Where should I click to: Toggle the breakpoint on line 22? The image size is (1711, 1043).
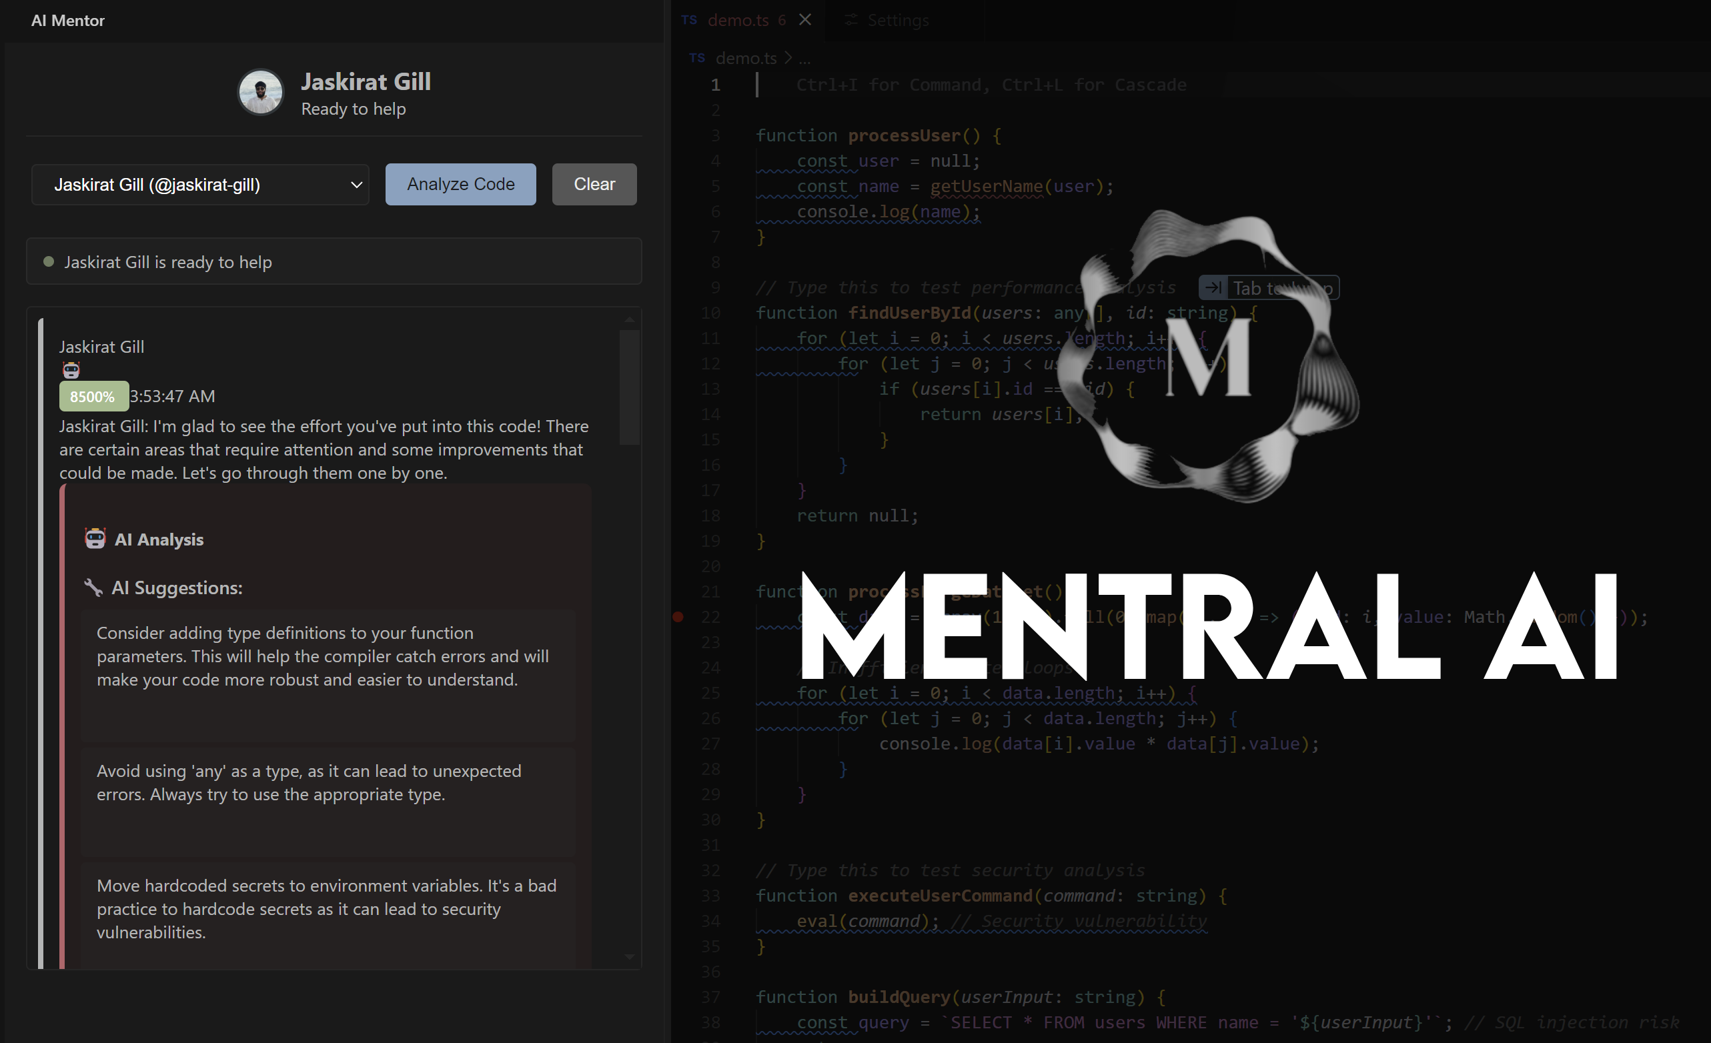coord(678,617)
